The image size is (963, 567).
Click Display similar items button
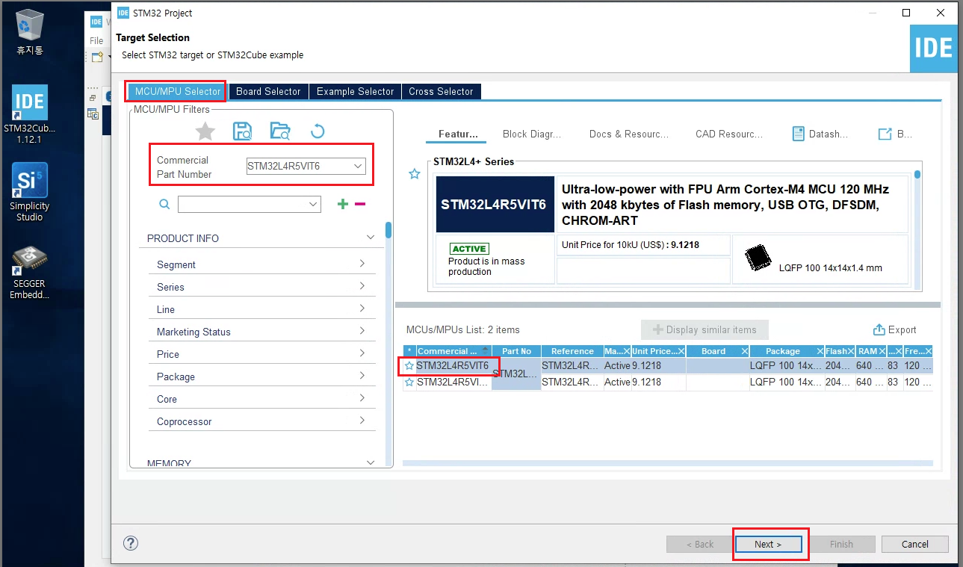click(x=705, y=329)
